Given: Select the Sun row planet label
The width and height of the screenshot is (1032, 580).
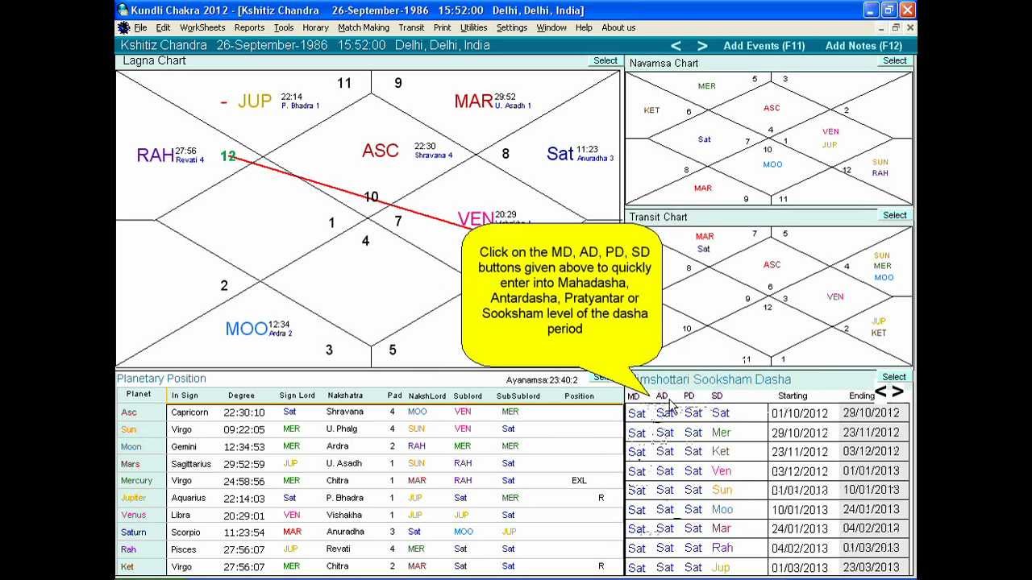Looking at the screenshot, I should coord(129,429).
